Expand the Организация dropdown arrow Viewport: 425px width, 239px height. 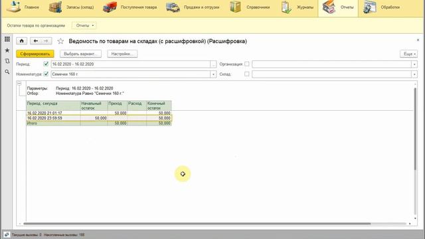[x=414, y=64]
